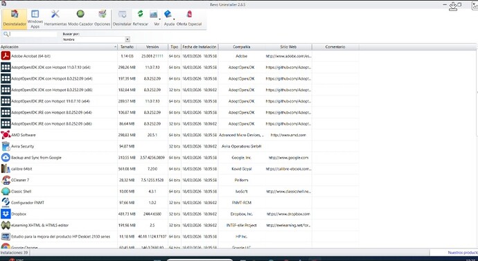Sort by Aplicación column header
Screen dimensions: 478x261
pyautogui.click(x=58, y=47)
